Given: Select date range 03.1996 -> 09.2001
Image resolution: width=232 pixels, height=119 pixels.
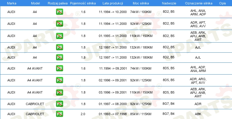Looking at the screenshot, I should click(x=113, y=92).
